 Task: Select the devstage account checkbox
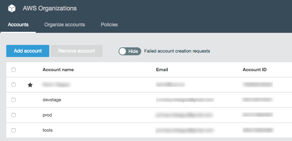click(14, 100)
